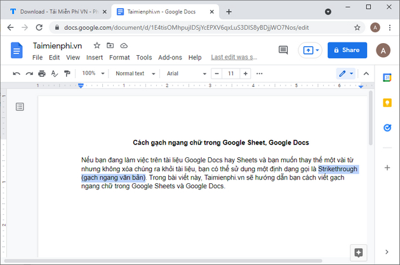This screenshot has width=400, height=265.
Task: Open Chrome's three-dot menu
Action: coord(390,27)
